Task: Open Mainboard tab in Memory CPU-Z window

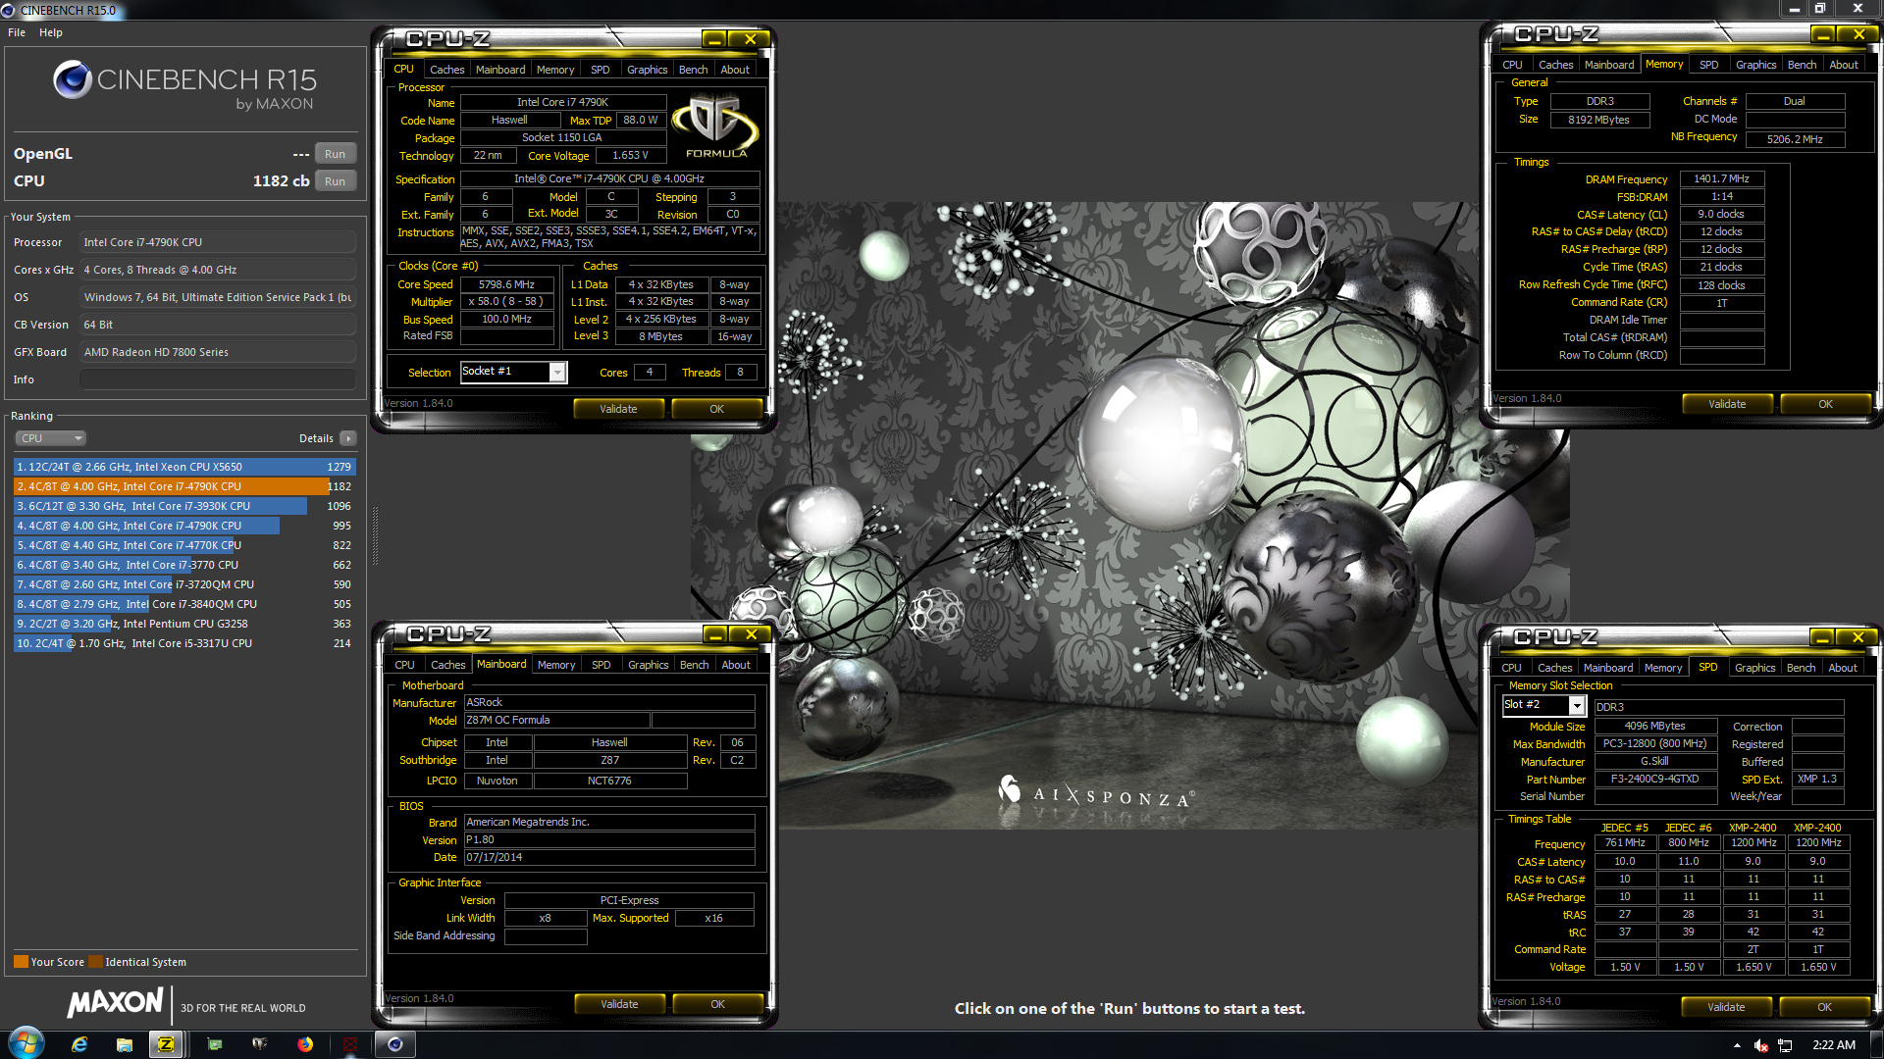Action: [x=1609, y=65]
